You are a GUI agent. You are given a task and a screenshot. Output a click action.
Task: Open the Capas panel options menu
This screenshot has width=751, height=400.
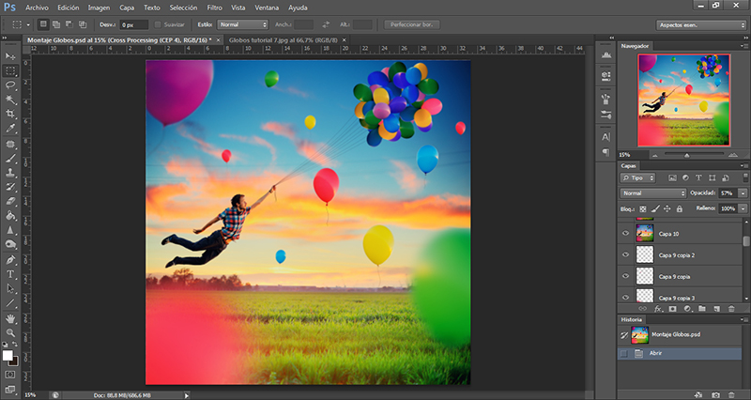point(744,166)
